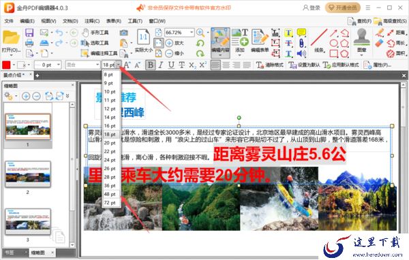Image resolution: width=409 pixels, height=260 pixels.
Task: Choose 48 pt from font size list
Action: pos(111,194)
